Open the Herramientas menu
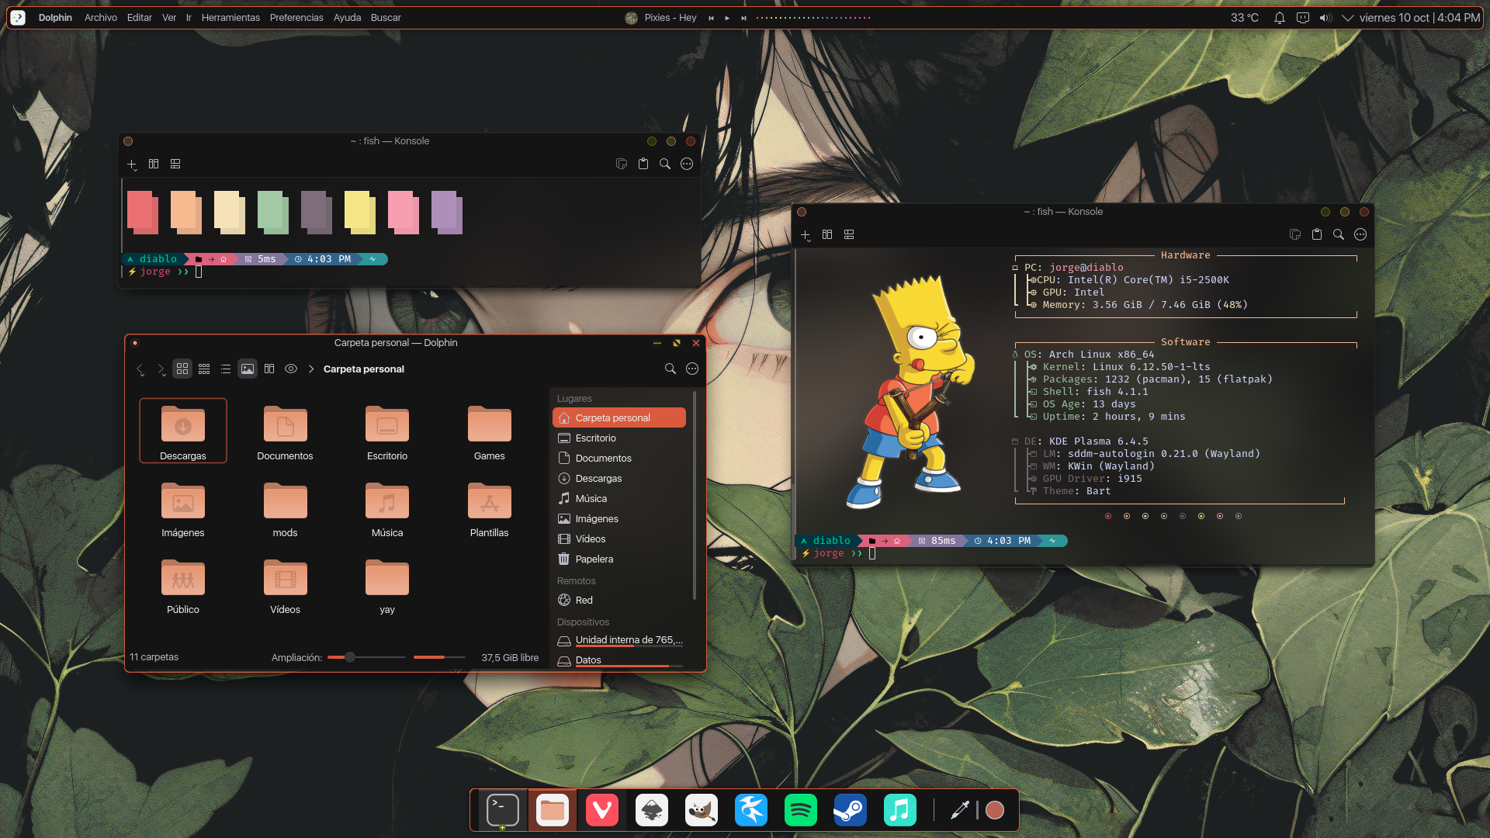This screenshot has width=1490, height=838. (x=230, y=18)
